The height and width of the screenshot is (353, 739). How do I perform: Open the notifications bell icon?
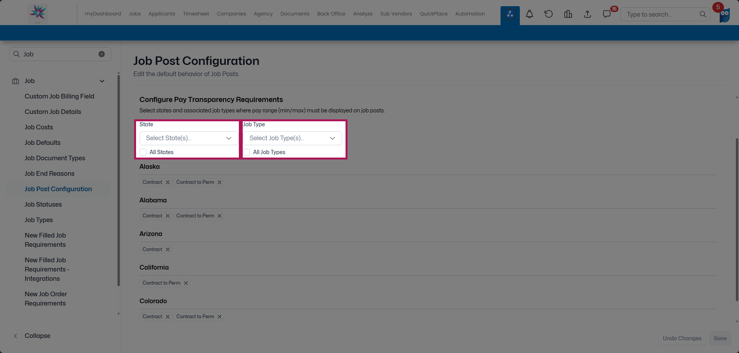(x=530, y=14)
